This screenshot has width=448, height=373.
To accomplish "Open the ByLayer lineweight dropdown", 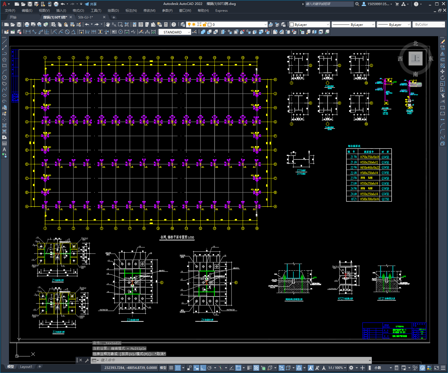I will coord(409,24).
